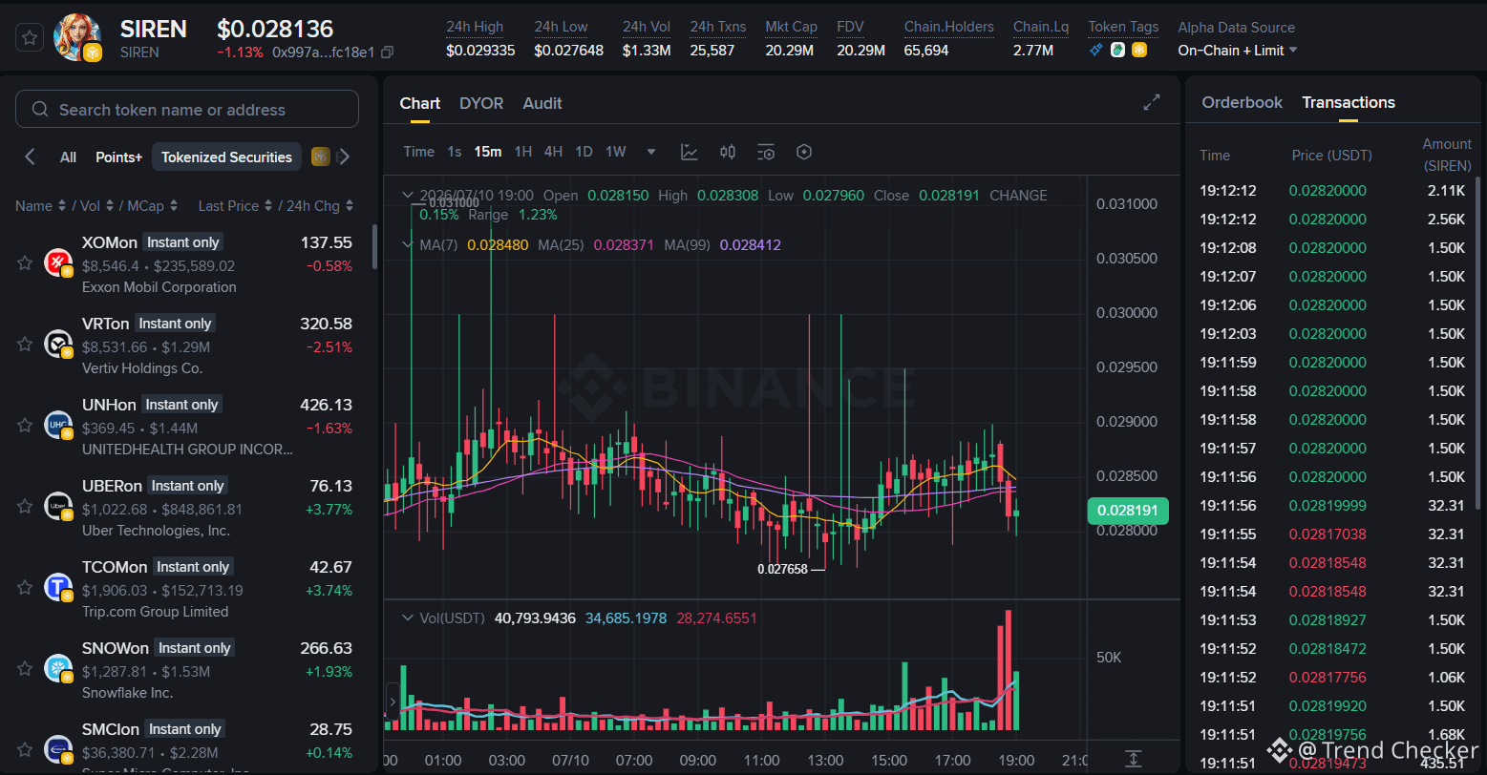Favorite the SMCIon token
Viewport: 1487px width, 775px height.
coord(25,749)
